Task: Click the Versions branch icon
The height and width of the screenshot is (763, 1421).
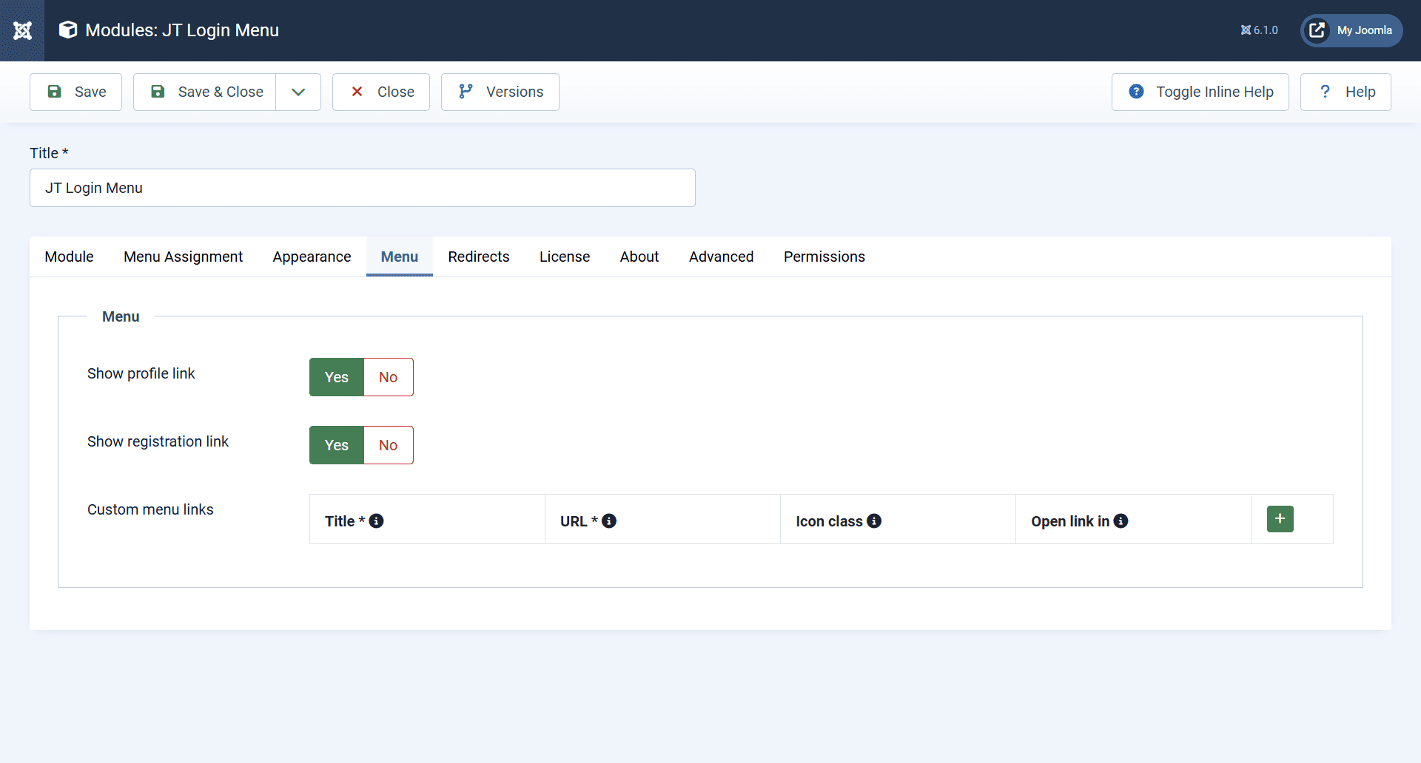Action: 465,91
